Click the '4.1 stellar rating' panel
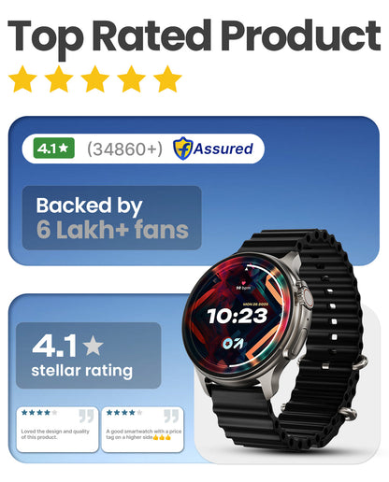The width and height of the screenshot is (389, 482). point(89,355)
